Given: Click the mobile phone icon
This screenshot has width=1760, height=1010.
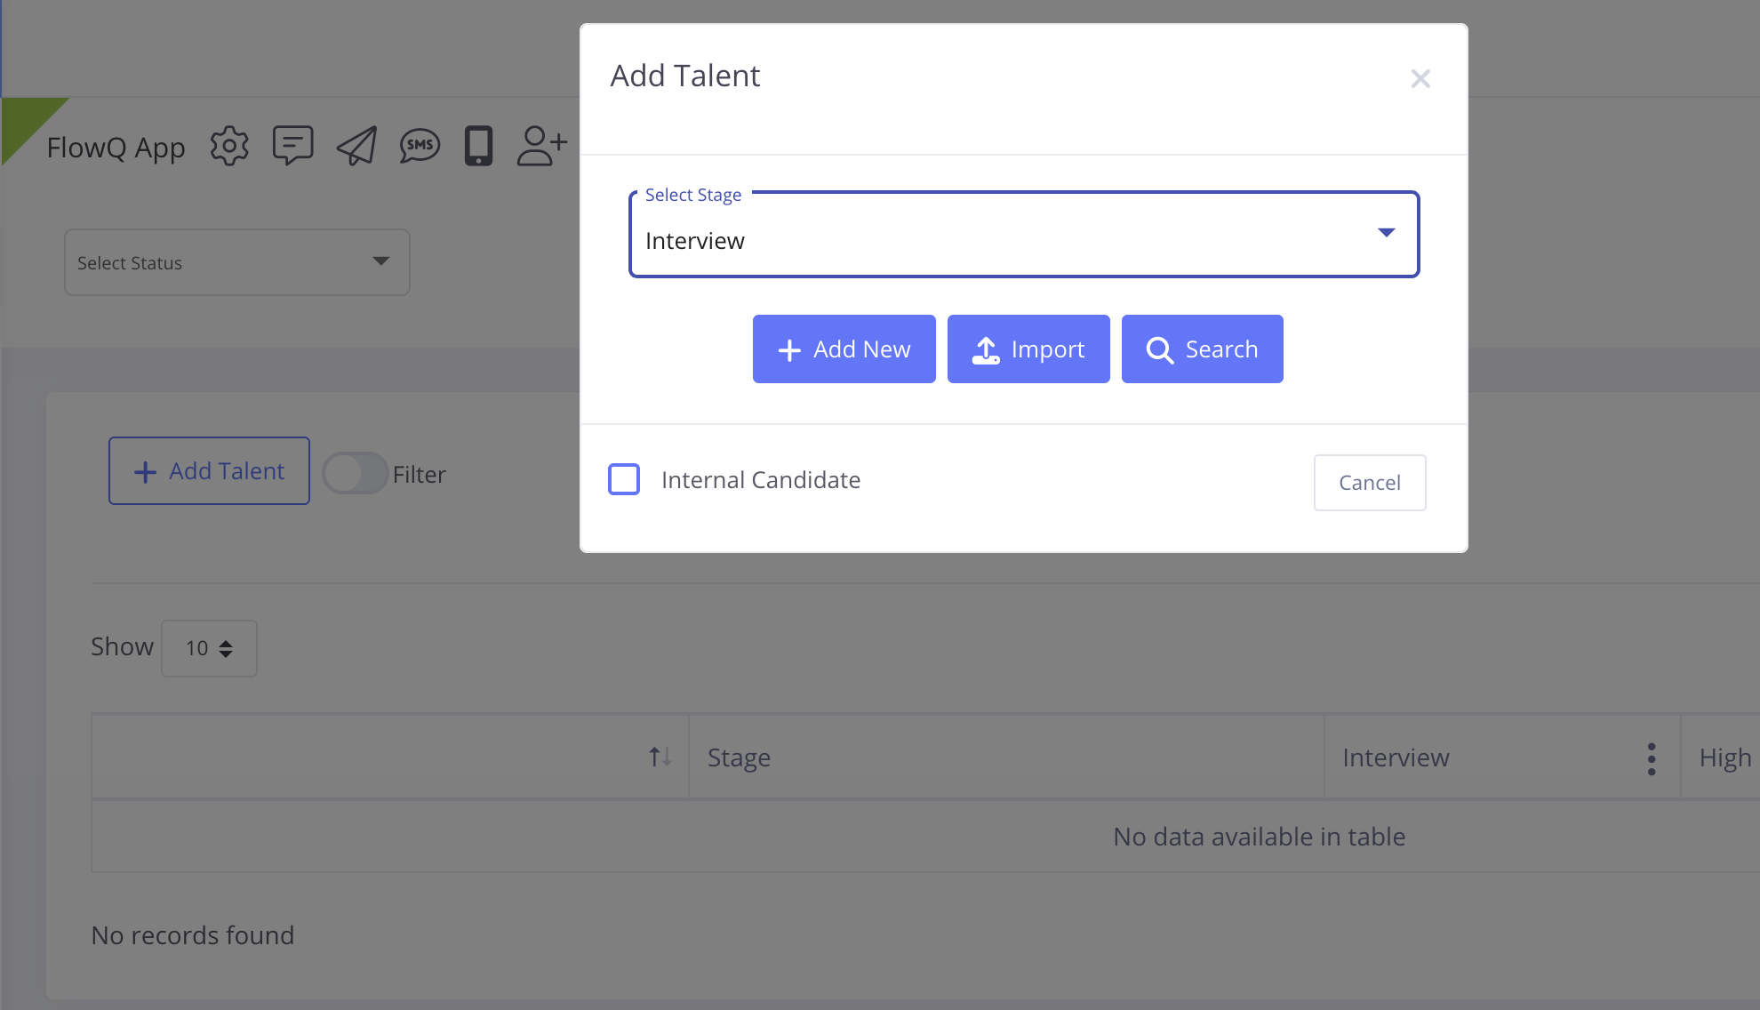Looking at the screenshot, I should point(478,146).
